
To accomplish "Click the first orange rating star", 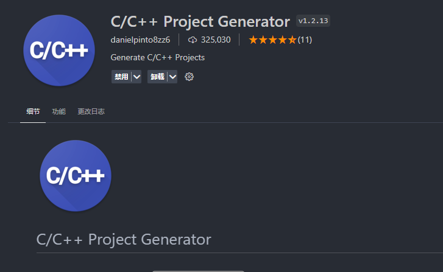I will pos(253,40).
